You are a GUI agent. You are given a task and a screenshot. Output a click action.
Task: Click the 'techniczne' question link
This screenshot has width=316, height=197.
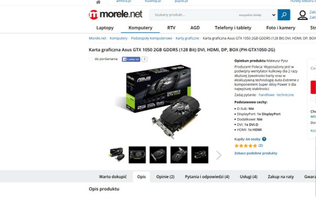285,95
